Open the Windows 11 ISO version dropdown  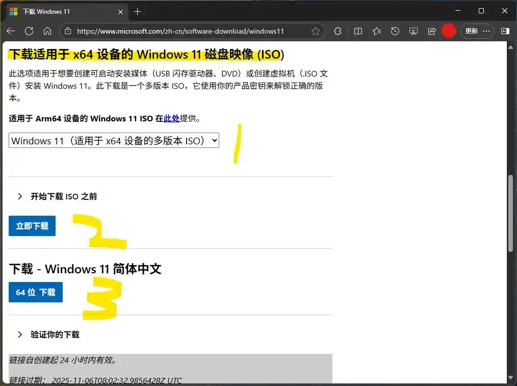click(114, 140)
